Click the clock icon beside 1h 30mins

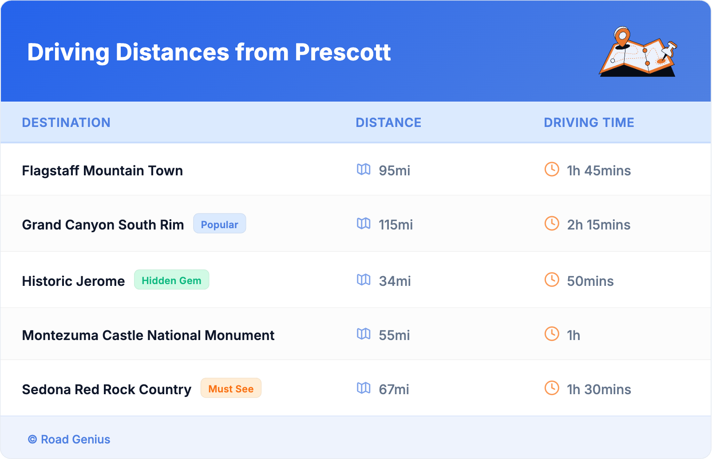click(x=552, y=388)
